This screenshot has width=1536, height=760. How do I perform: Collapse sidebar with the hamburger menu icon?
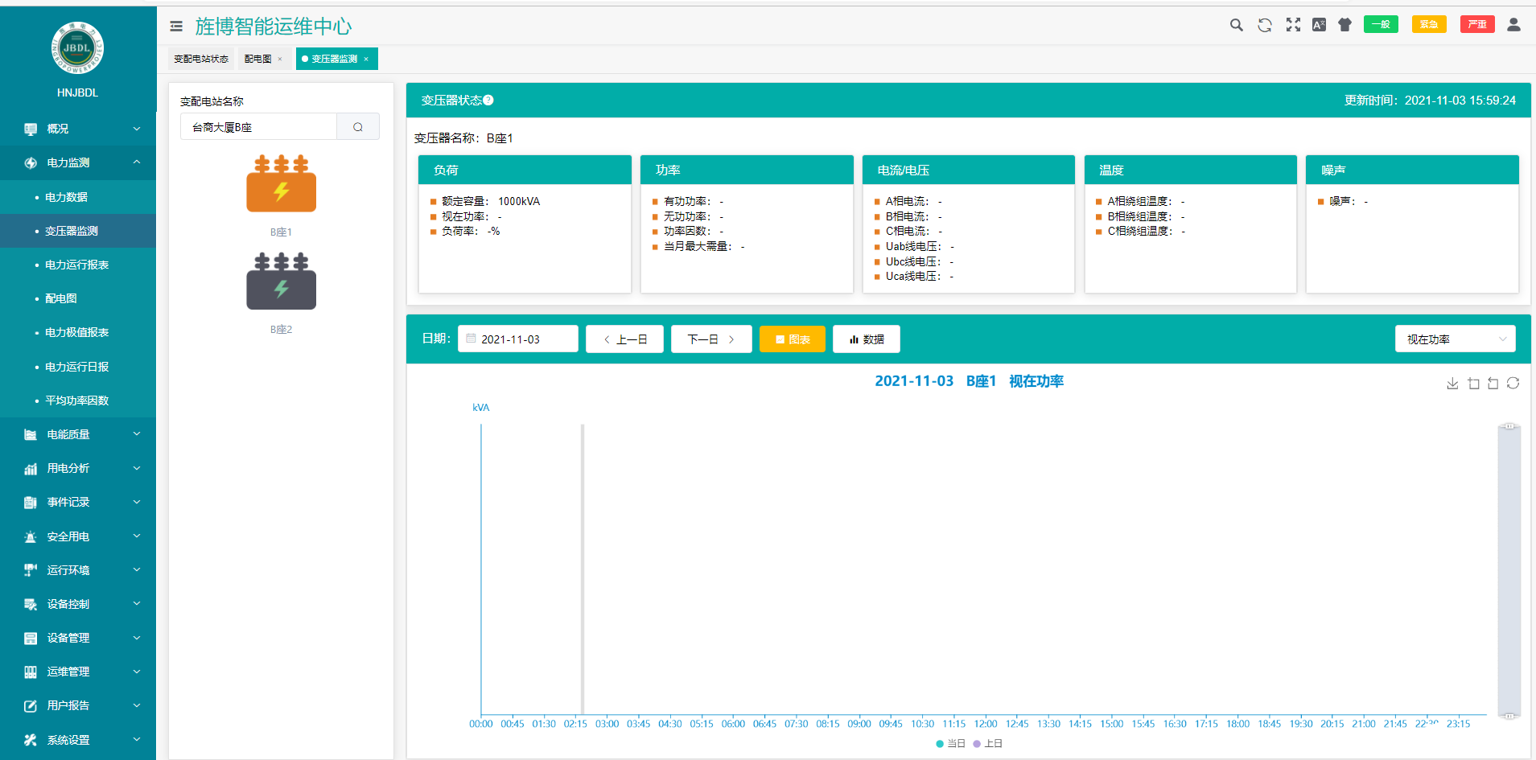coord(176,27)
